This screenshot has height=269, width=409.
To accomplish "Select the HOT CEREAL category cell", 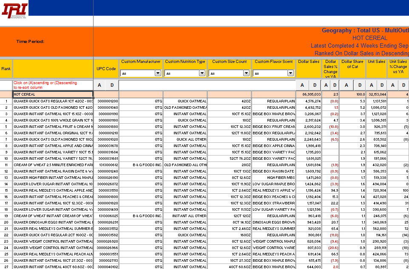I will point(53,94).
